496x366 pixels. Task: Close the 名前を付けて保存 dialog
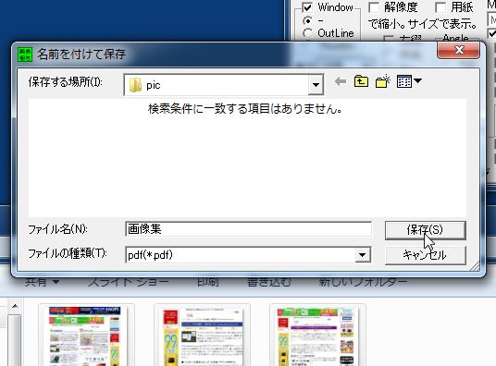[458, 50]
